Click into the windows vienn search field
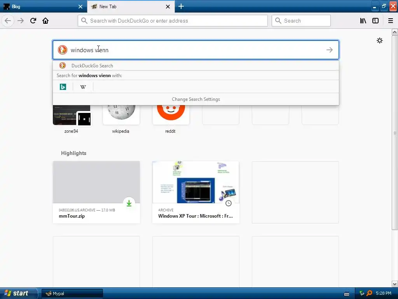This screenshot has width=398, height=299. tap(196, 50)
